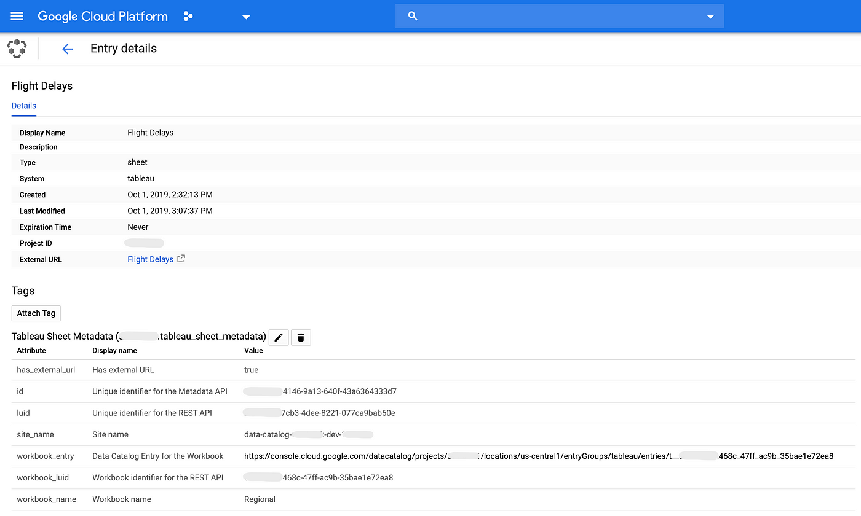861x516 pixels.
Task: Select the Details tab
Action: (24, 106)
